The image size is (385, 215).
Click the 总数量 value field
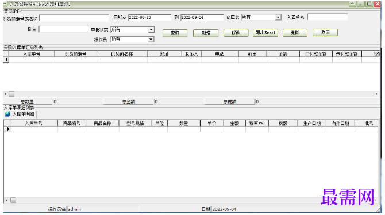click(78, 101)
